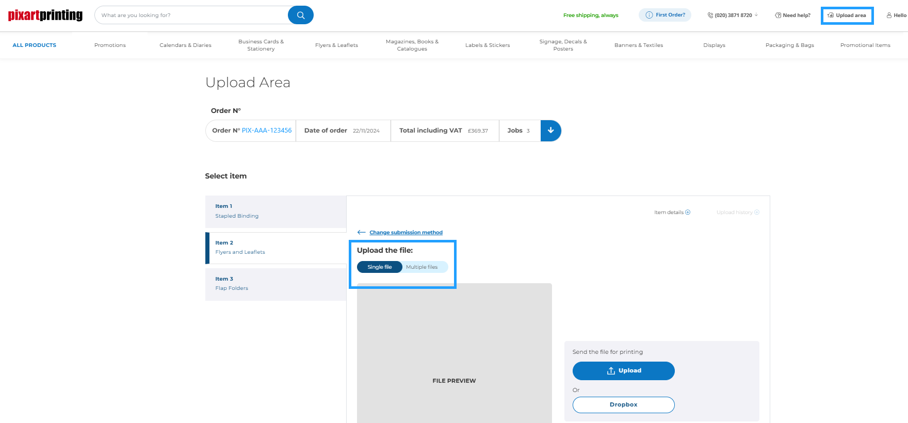Open Upload area from the header

point(847,15)
